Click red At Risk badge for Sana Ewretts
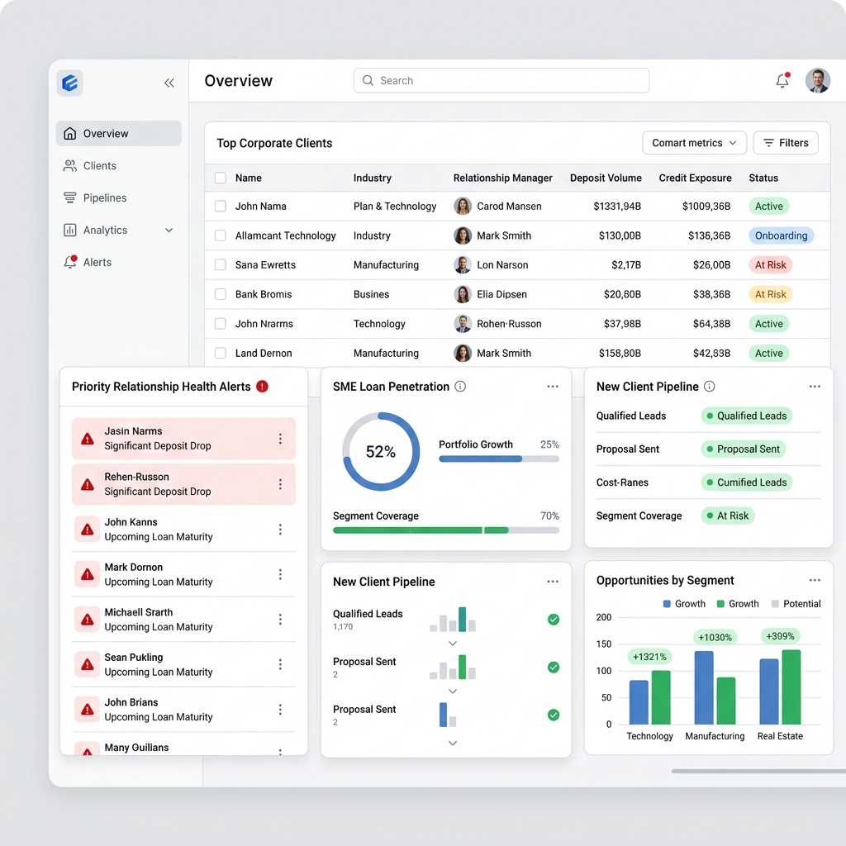The width and height of the screenshot is (846, 846). coord(771,265)
